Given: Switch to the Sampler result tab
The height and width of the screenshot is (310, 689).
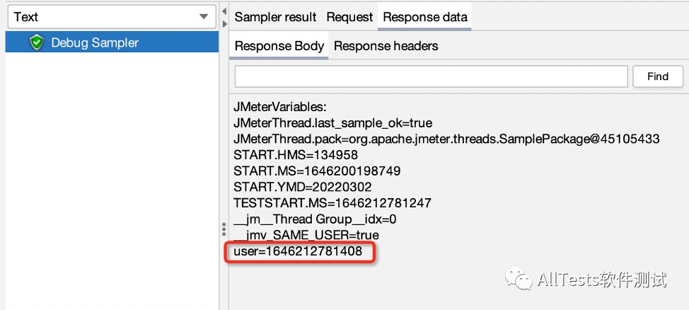Looking at the screenshot, I should [275, 17].
